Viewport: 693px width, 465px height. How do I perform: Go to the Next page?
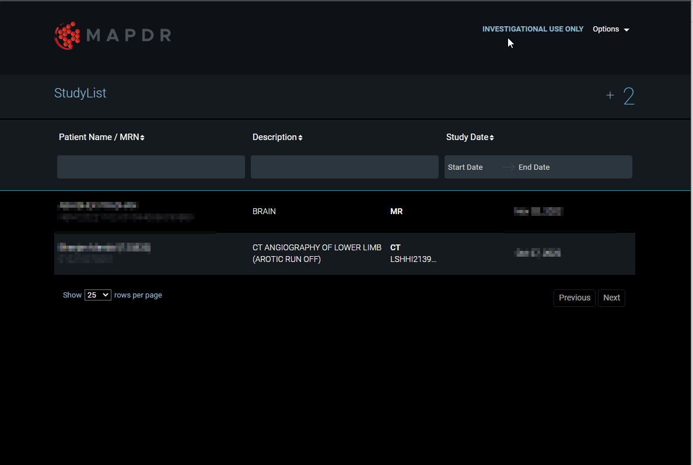pos(612,298)
